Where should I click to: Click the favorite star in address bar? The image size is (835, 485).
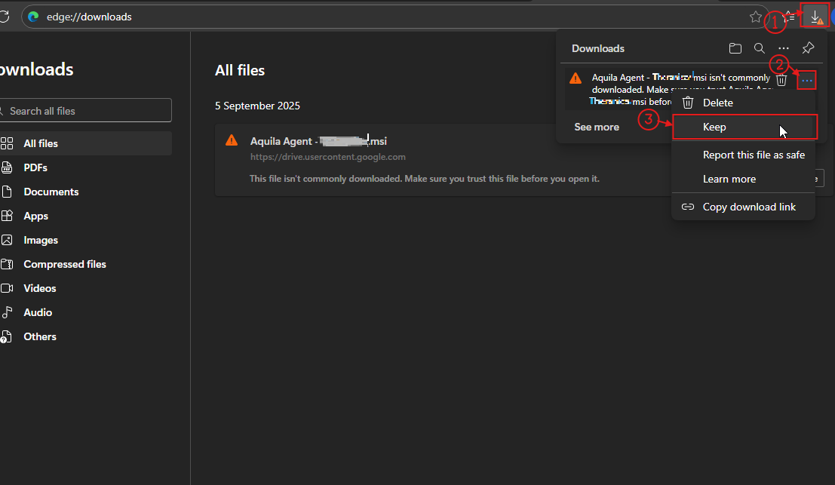pyautogui.click(x=755, y=17)
